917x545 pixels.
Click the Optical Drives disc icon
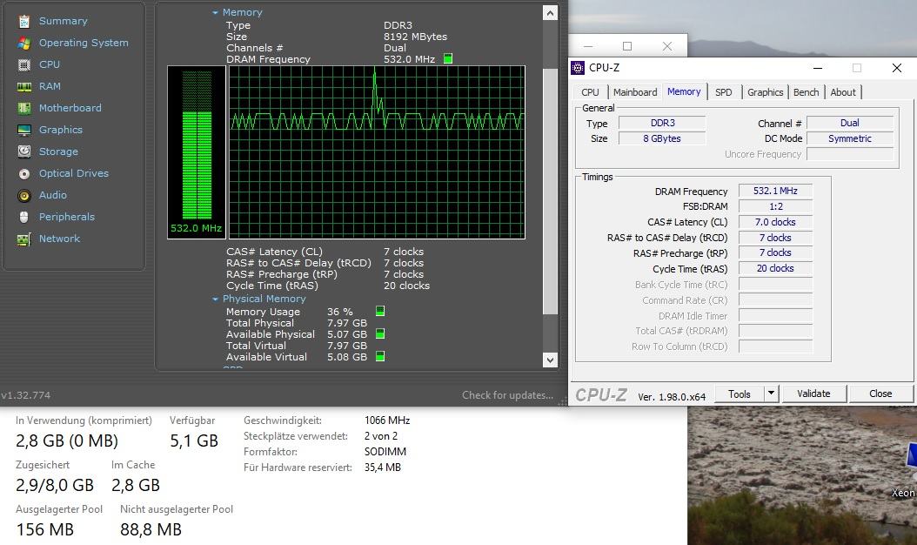[24, 174]
